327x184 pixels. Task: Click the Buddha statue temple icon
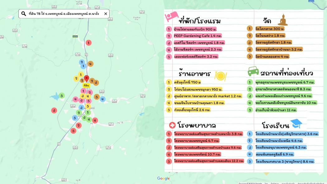click(283, 20)
